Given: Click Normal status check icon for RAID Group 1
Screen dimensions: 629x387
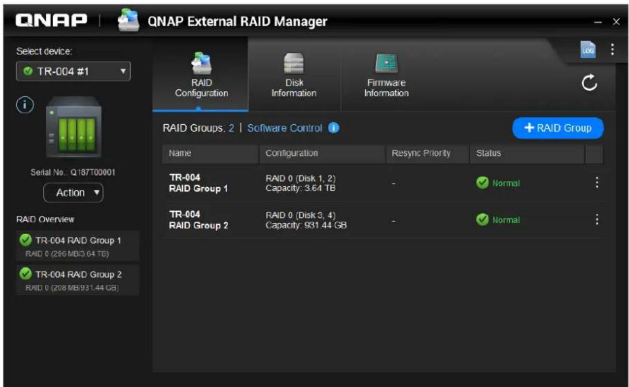Looking at the screenshot, I should tap(482, 183).
